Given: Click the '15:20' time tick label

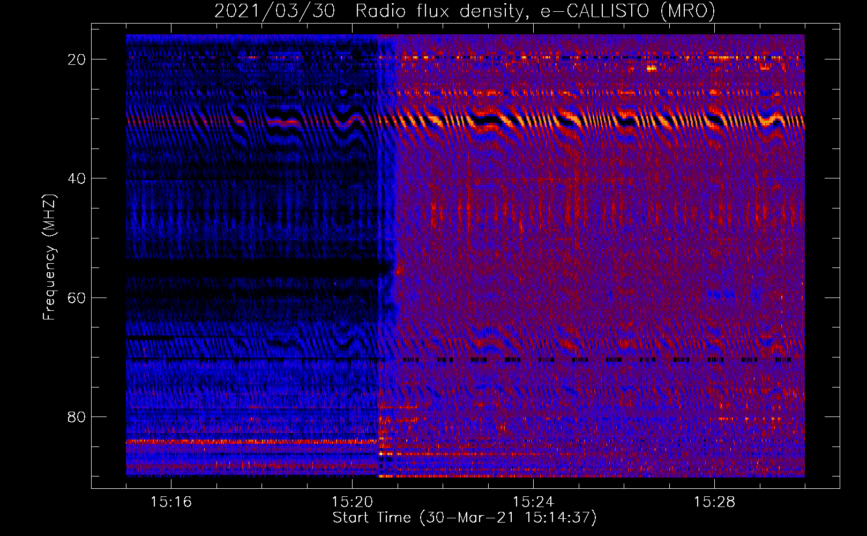Looking at the screenshot, I should click(352, 502).
